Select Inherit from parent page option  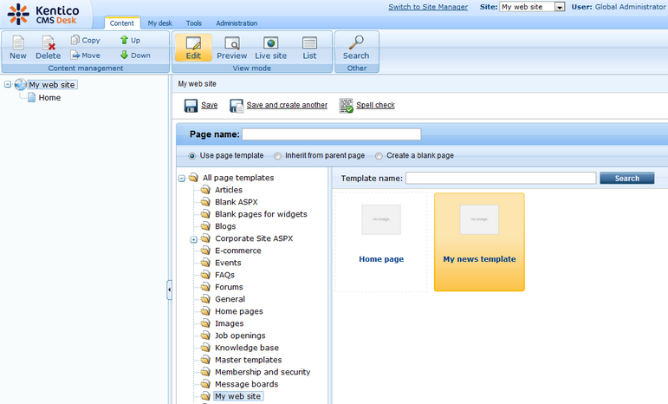(x=277, y=156)
